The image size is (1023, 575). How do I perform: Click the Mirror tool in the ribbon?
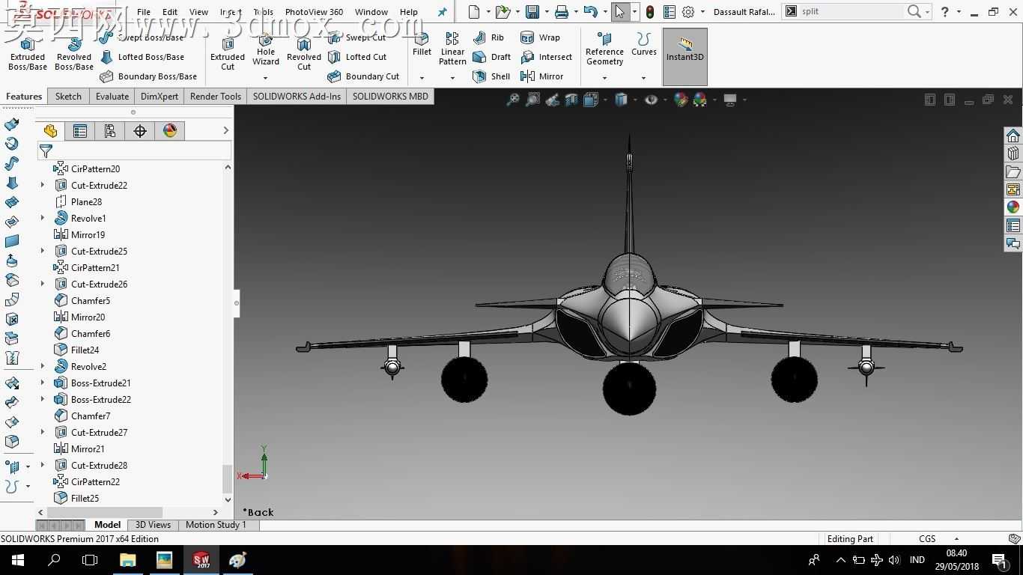(541, 76)
